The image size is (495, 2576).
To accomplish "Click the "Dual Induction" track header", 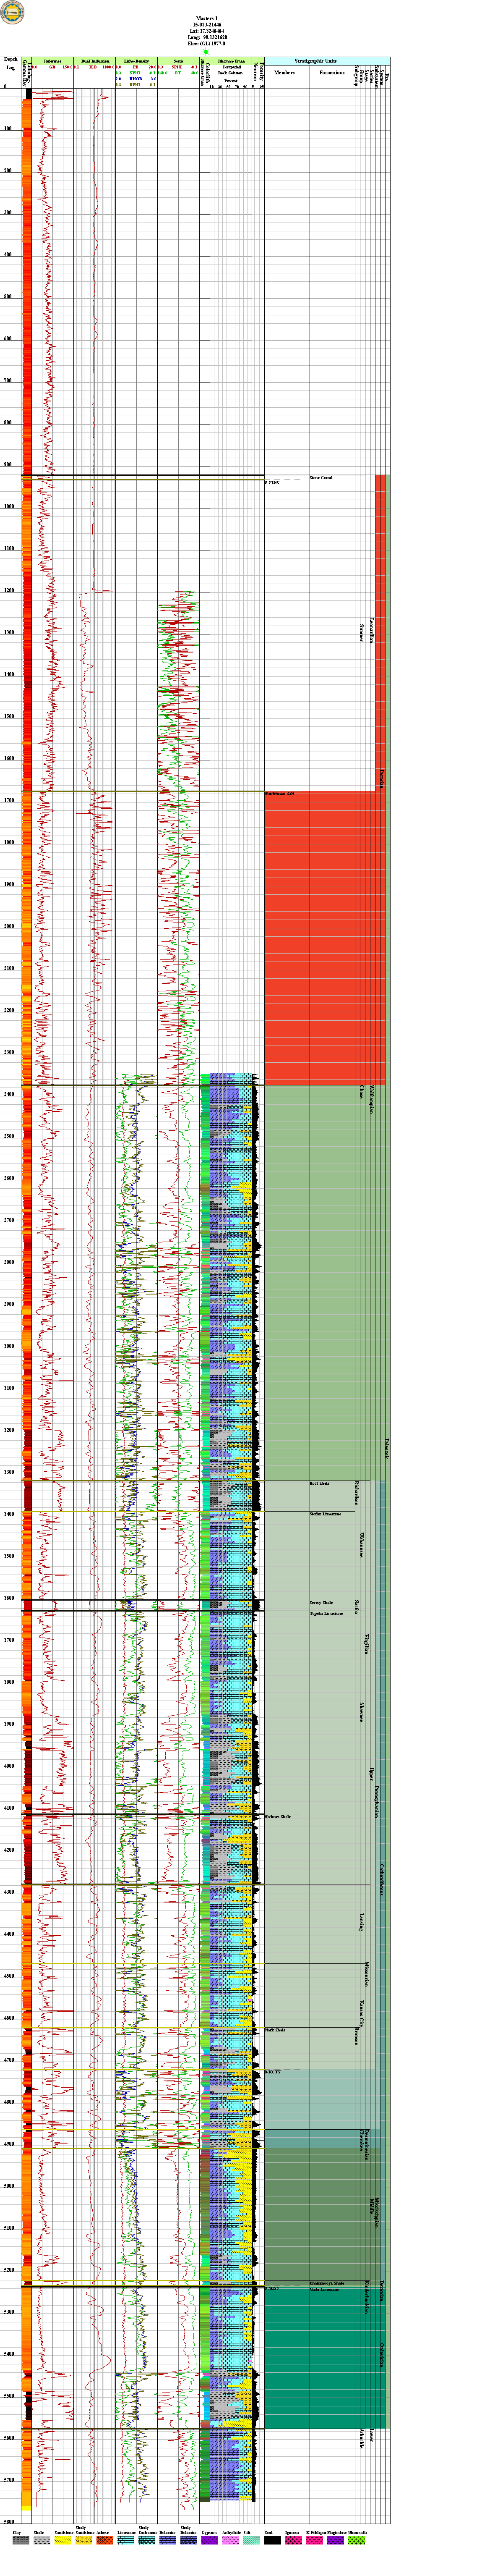I will point(95,61).
